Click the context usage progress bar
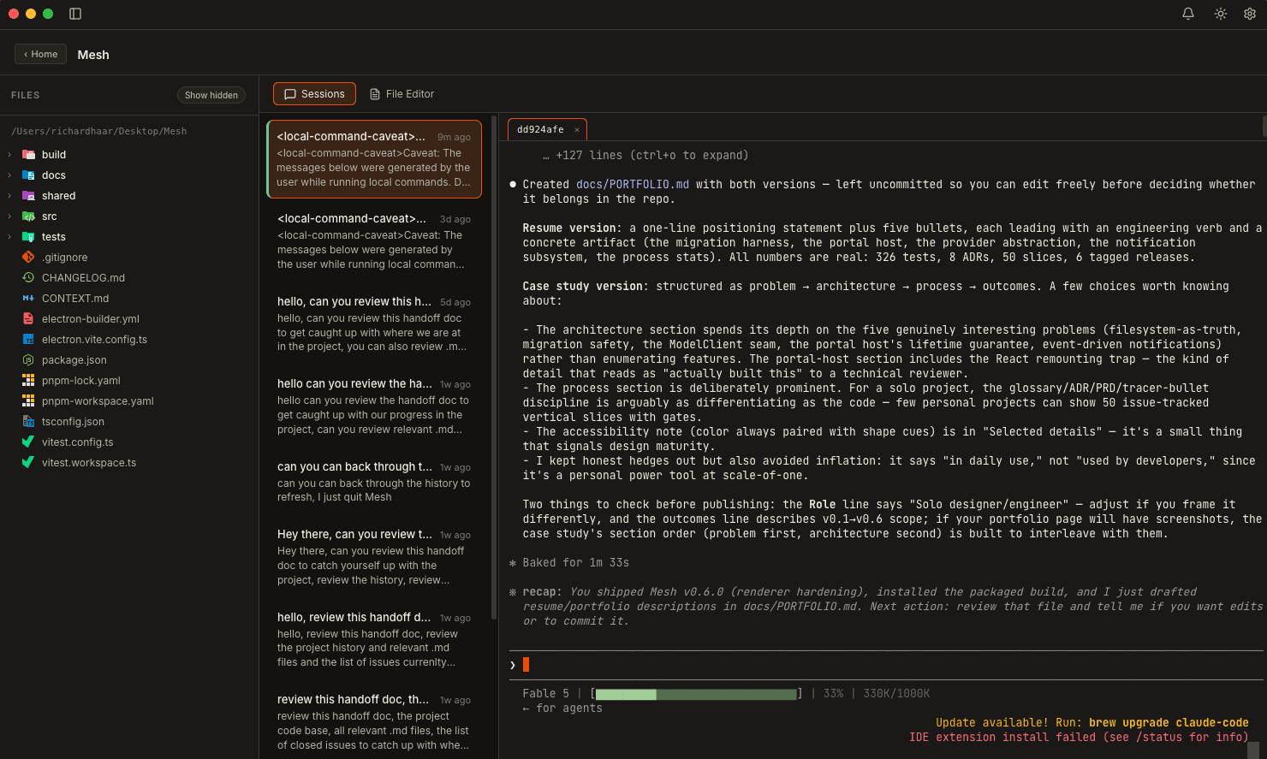Viewport: 1267px width, 759px height. [x=697, y=694]
